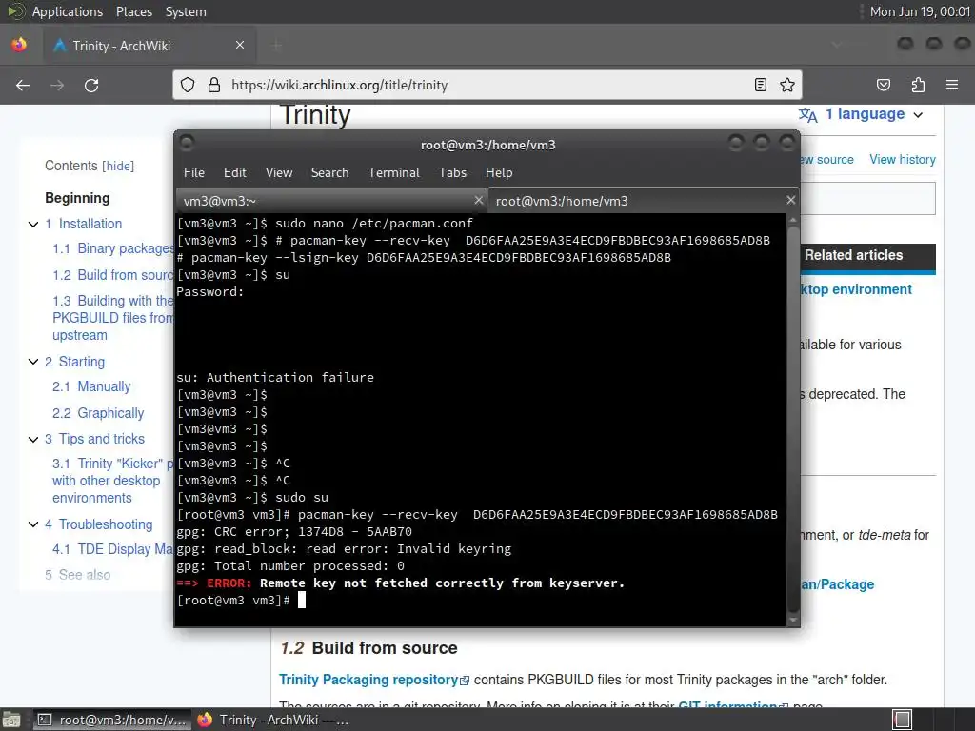Collapse the Tips and tricks contents section
The width and height of the screenshot is (975, 731).
[x=33, y=439]
